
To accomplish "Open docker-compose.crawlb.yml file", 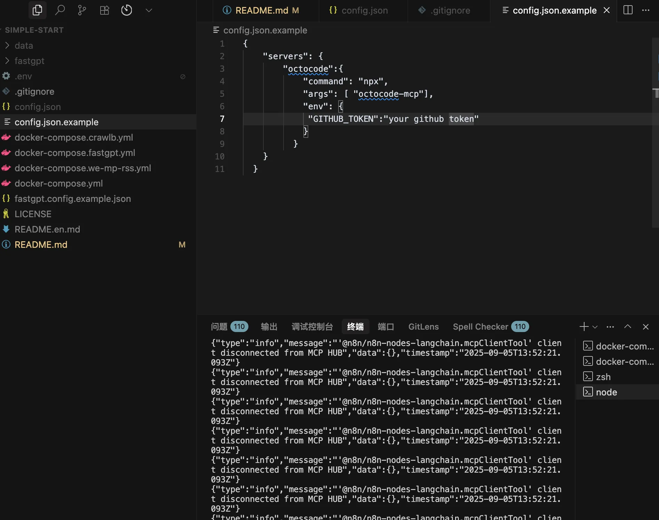I will (98, 137).
